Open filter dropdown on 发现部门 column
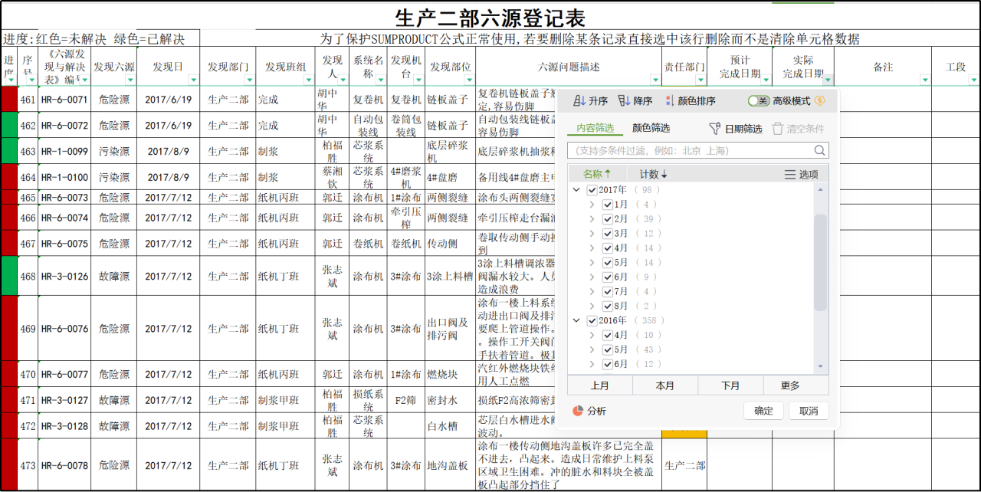 (250, 79)
